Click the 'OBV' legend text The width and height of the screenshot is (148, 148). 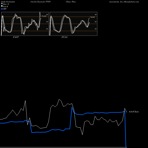5,9
